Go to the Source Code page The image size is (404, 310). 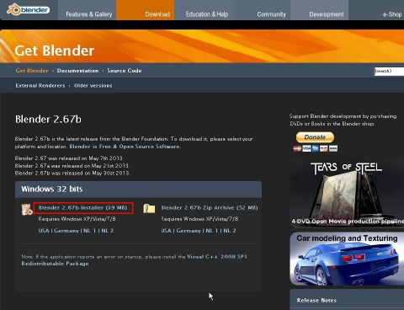coord(125,71)
